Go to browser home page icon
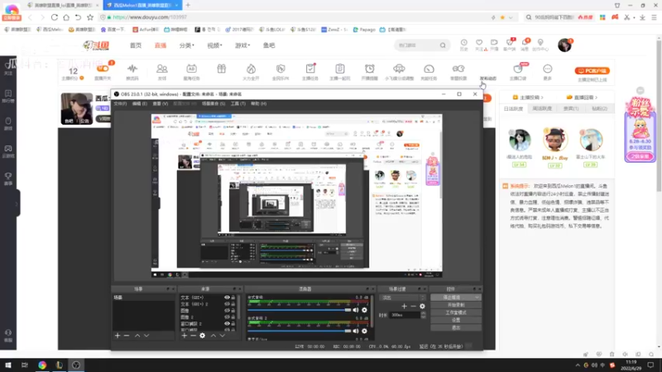This screenshot has height=372, width=662. tap(66, 17)
